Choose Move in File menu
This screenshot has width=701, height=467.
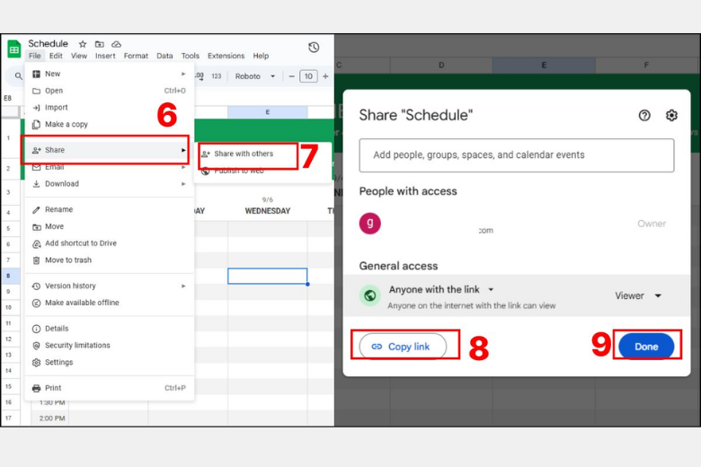pos(109,226)
